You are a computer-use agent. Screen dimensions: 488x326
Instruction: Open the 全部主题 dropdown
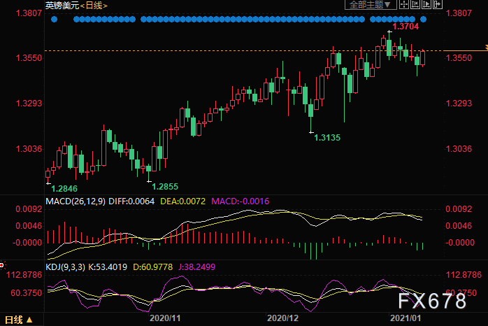coord(370,5)
